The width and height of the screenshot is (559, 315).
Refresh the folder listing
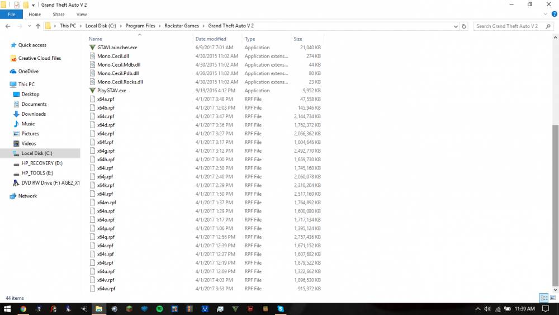[464, 26]
